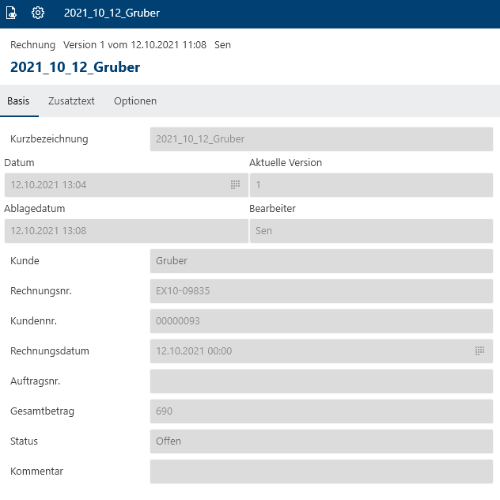
Task: Open calendar picker in Rechnungsdatum field
Action: tap(479, 350)
